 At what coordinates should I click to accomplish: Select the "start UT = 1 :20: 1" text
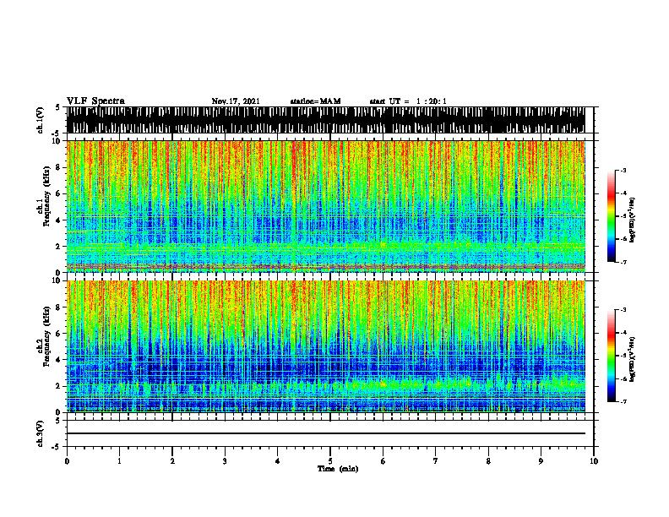[x=408, y=101]
